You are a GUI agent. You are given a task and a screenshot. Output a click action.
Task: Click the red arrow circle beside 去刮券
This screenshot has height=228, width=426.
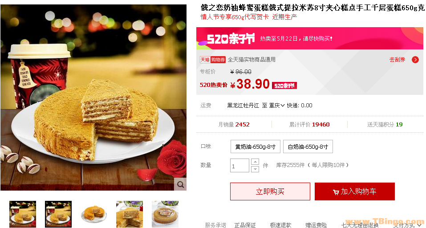[415, 60]
